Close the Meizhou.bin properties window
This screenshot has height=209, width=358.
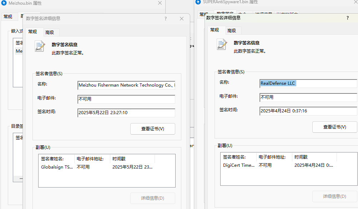click(x=160, y=3)
